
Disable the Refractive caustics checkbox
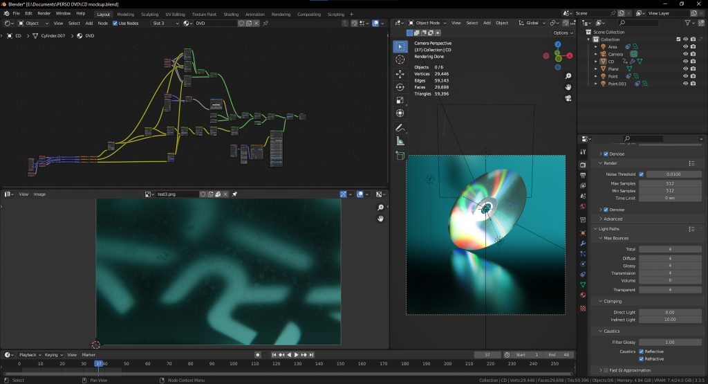pos(641,359)
